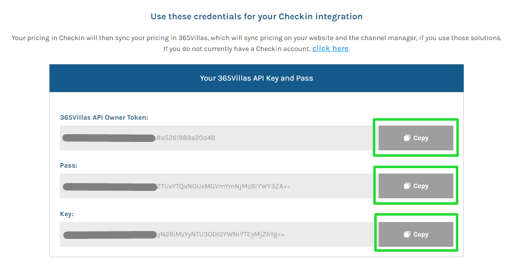Click the copy icon beside the Owner Token
Viewport: 531px width, 272px height.
[x=407, y=138]
